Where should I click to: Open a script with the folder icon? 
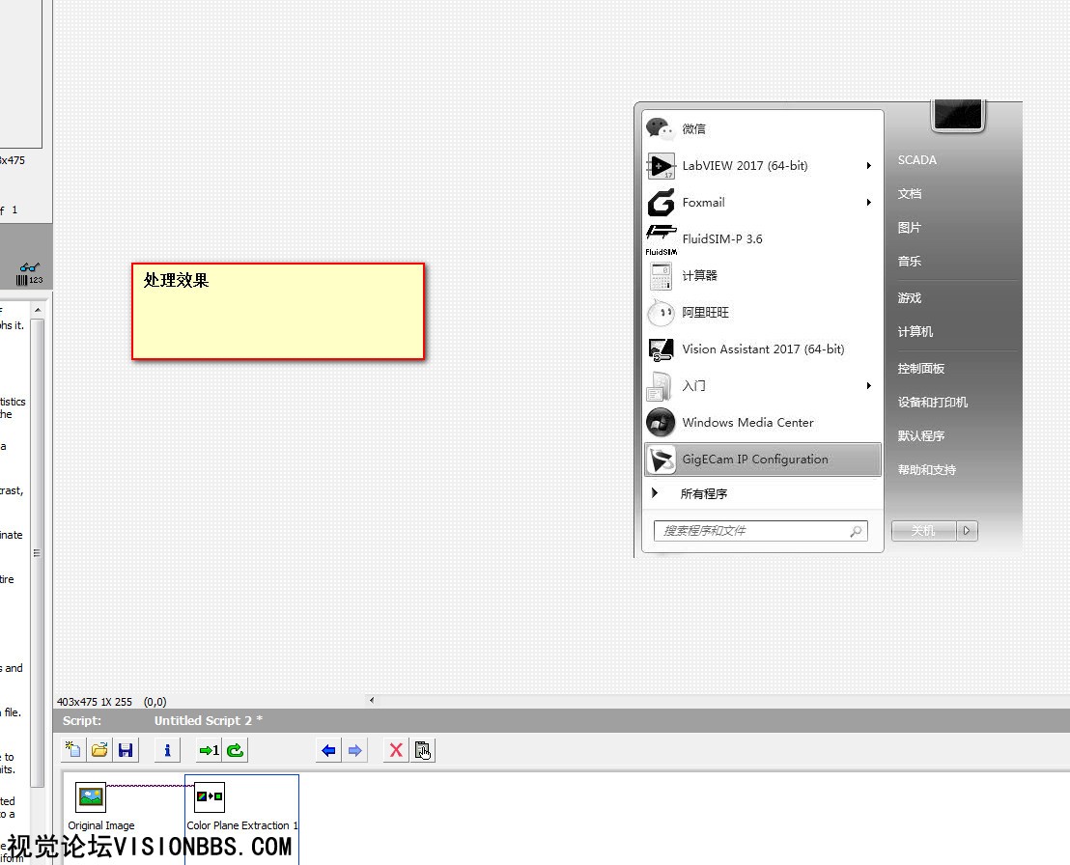coord(99,750)
